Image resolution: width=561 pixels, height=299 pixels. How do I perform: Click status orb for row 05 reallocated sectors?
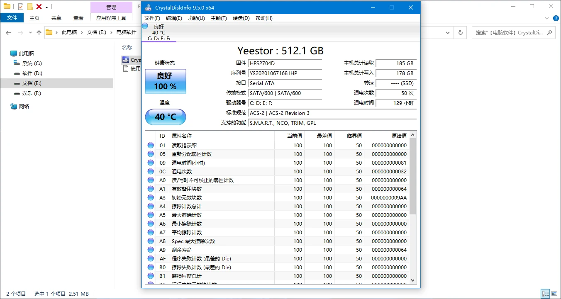(x=151, y=154)
